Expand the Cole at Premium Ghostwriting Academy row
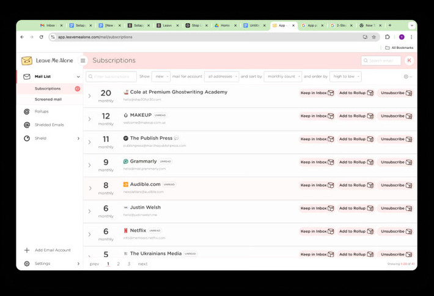 [89, 96]
